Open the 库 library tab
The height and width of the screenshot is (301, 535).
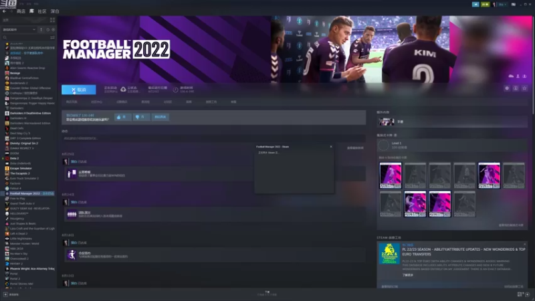click(31, 11)
